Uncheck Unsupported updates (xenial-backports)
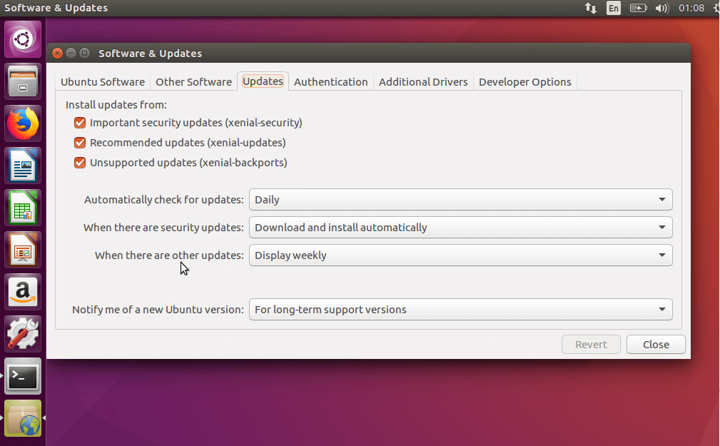The height and width of the screenshot is (446, 720). coord(79,162)
